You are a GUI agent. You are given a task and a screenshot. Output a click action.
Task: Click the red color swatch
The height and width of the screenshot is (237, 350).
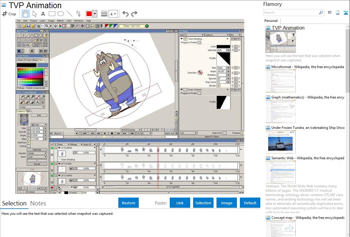89,14
